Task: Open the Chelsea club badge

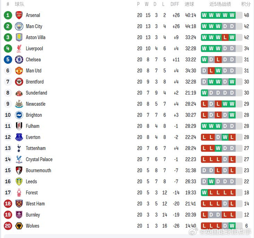Action: coord(19,59)
